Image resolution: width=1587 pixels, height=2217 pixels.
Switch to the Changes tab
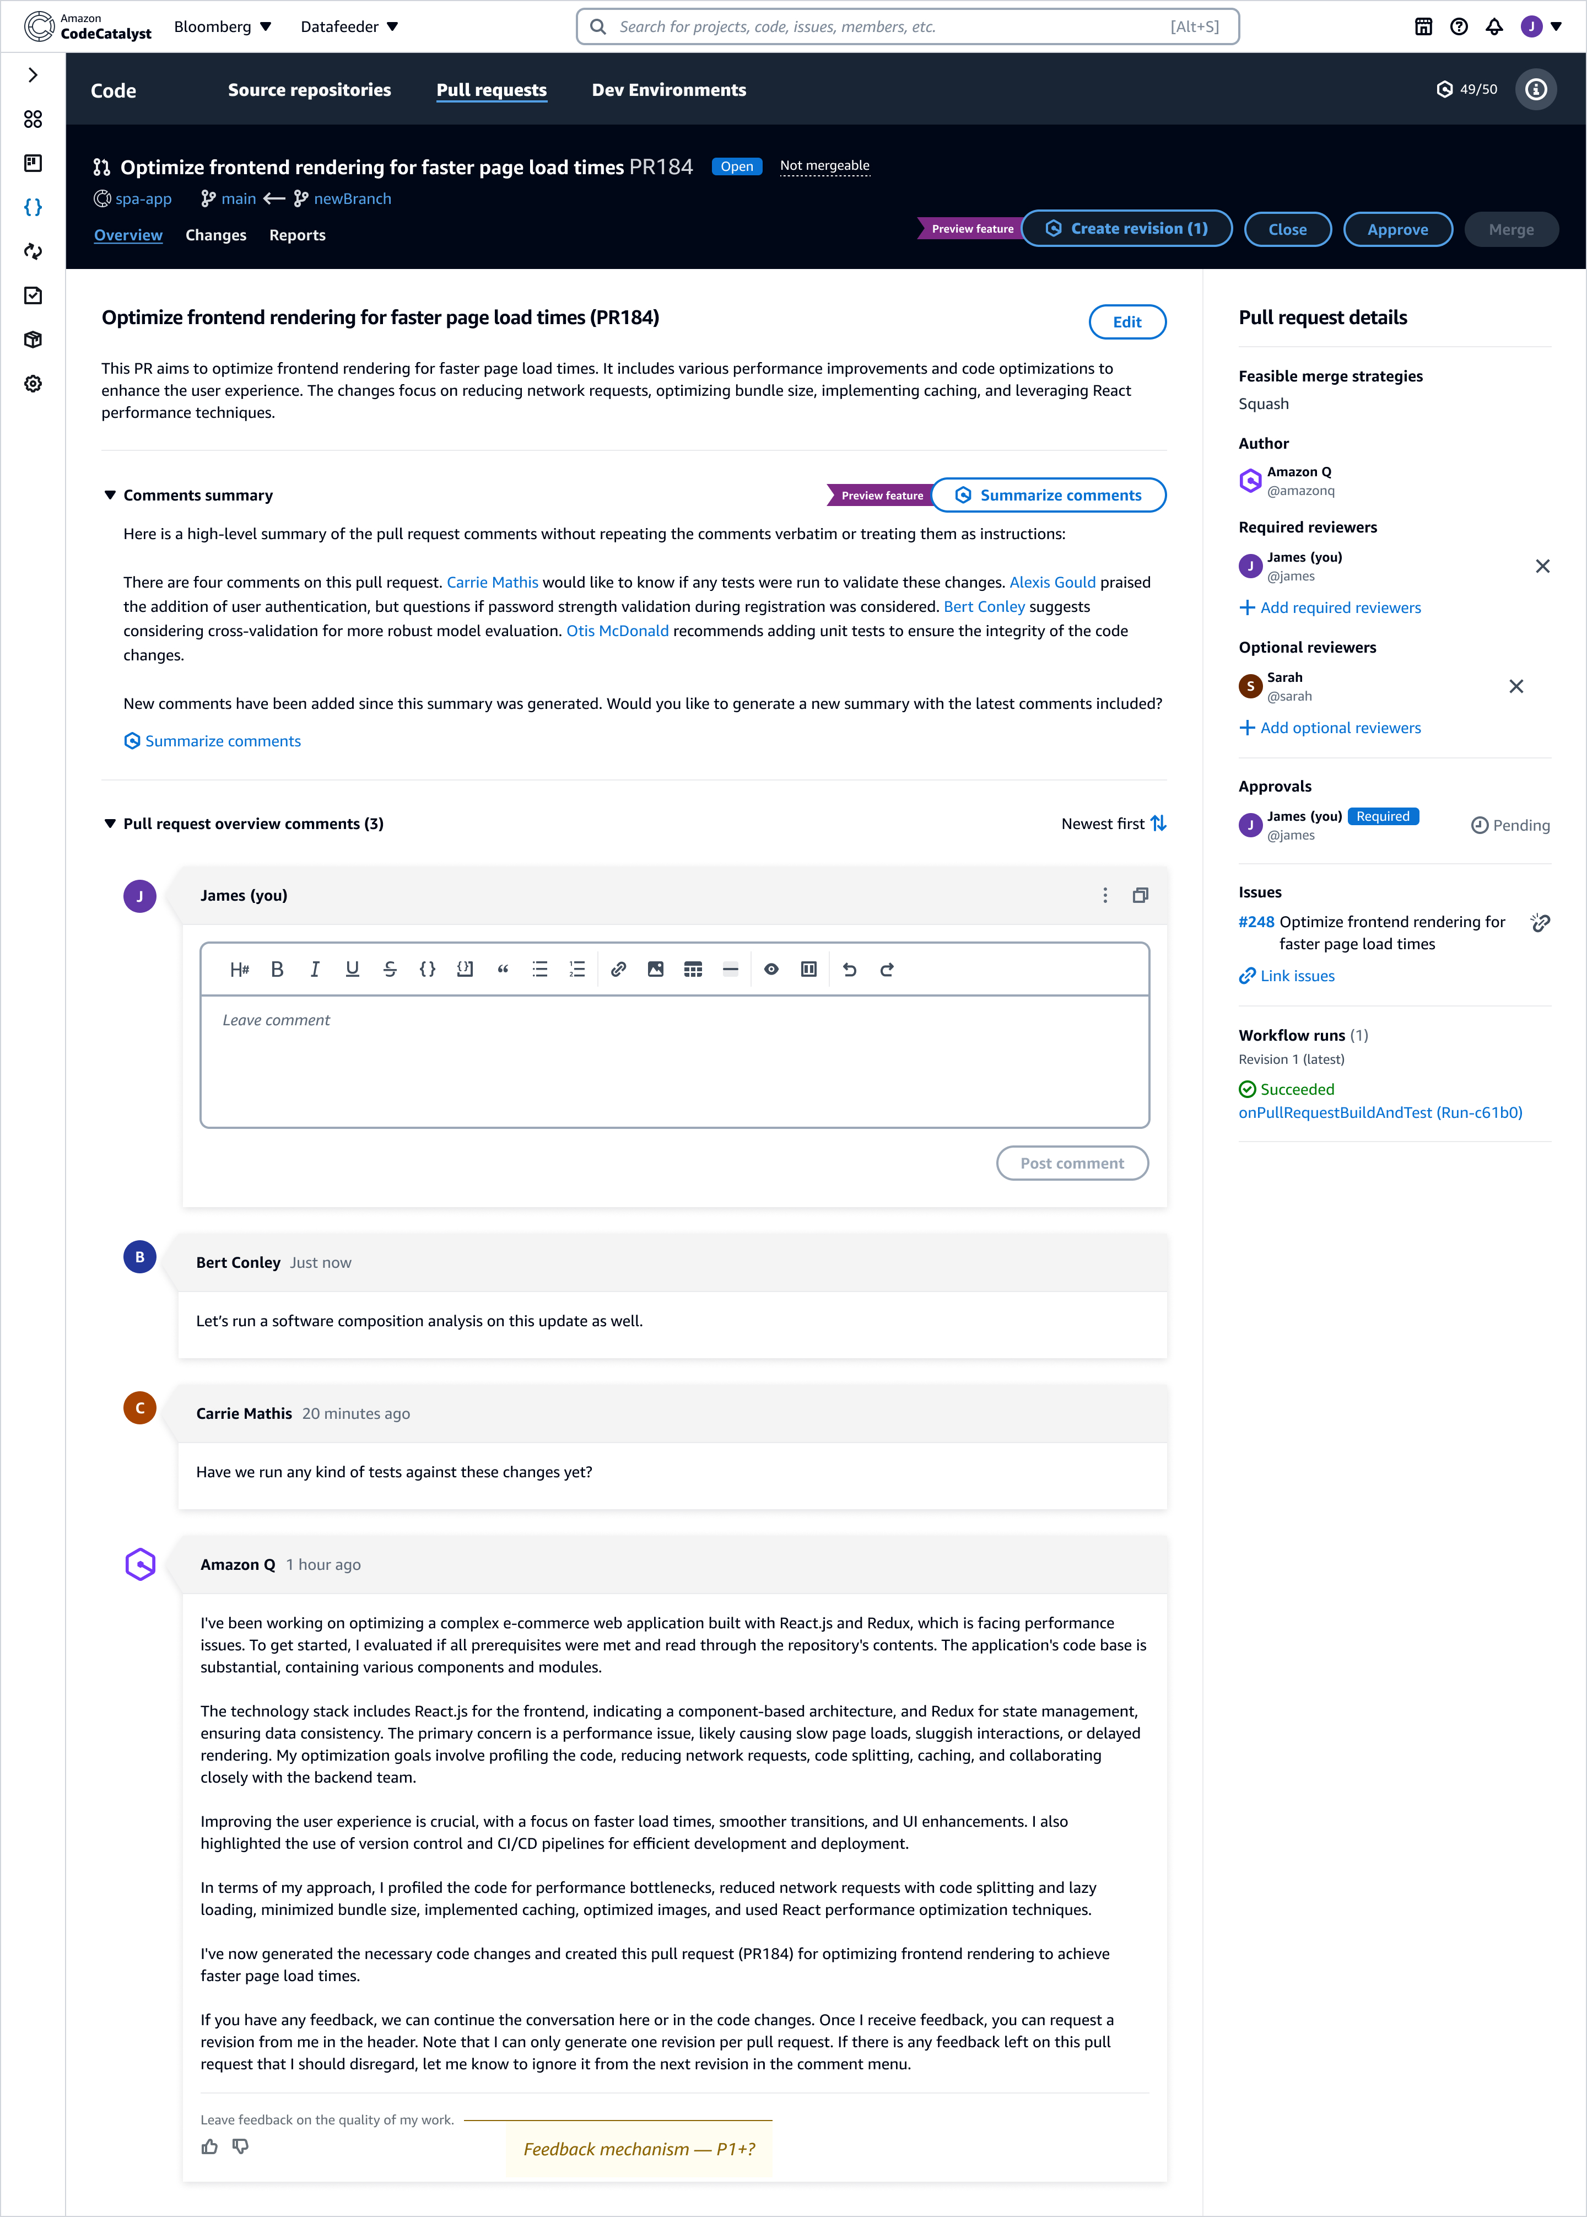click(x=216, y=235)
